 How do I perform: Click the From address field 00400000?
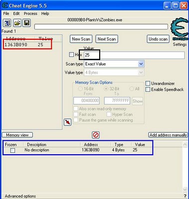(x=86, y=101)
